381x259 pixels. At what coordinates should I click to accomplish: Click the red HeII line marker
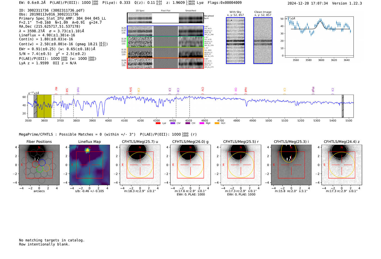[245, 90]
